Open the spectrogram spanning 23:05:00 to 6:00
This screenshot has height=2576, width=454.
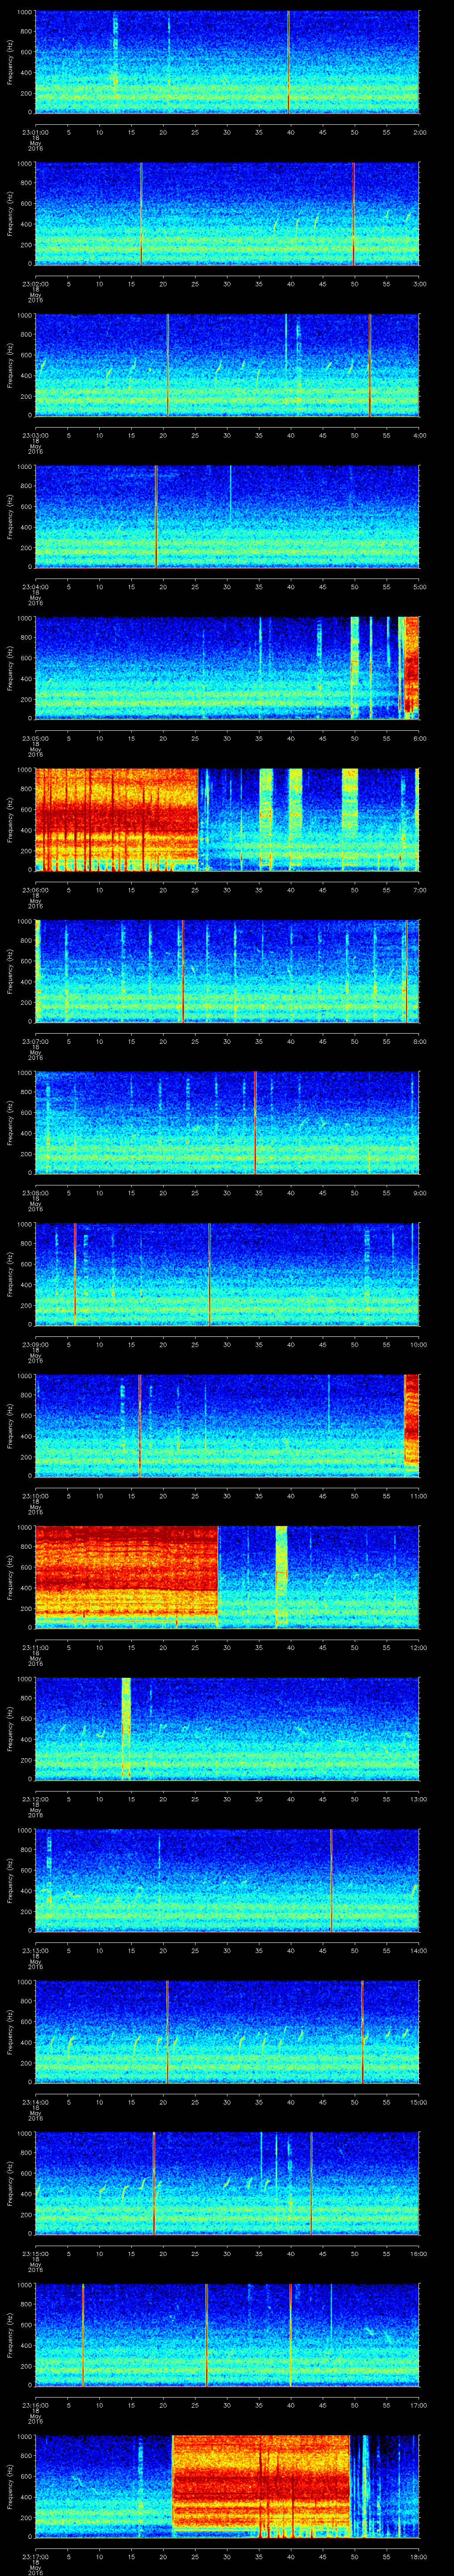pyautogui.click(x=227, y=668)
